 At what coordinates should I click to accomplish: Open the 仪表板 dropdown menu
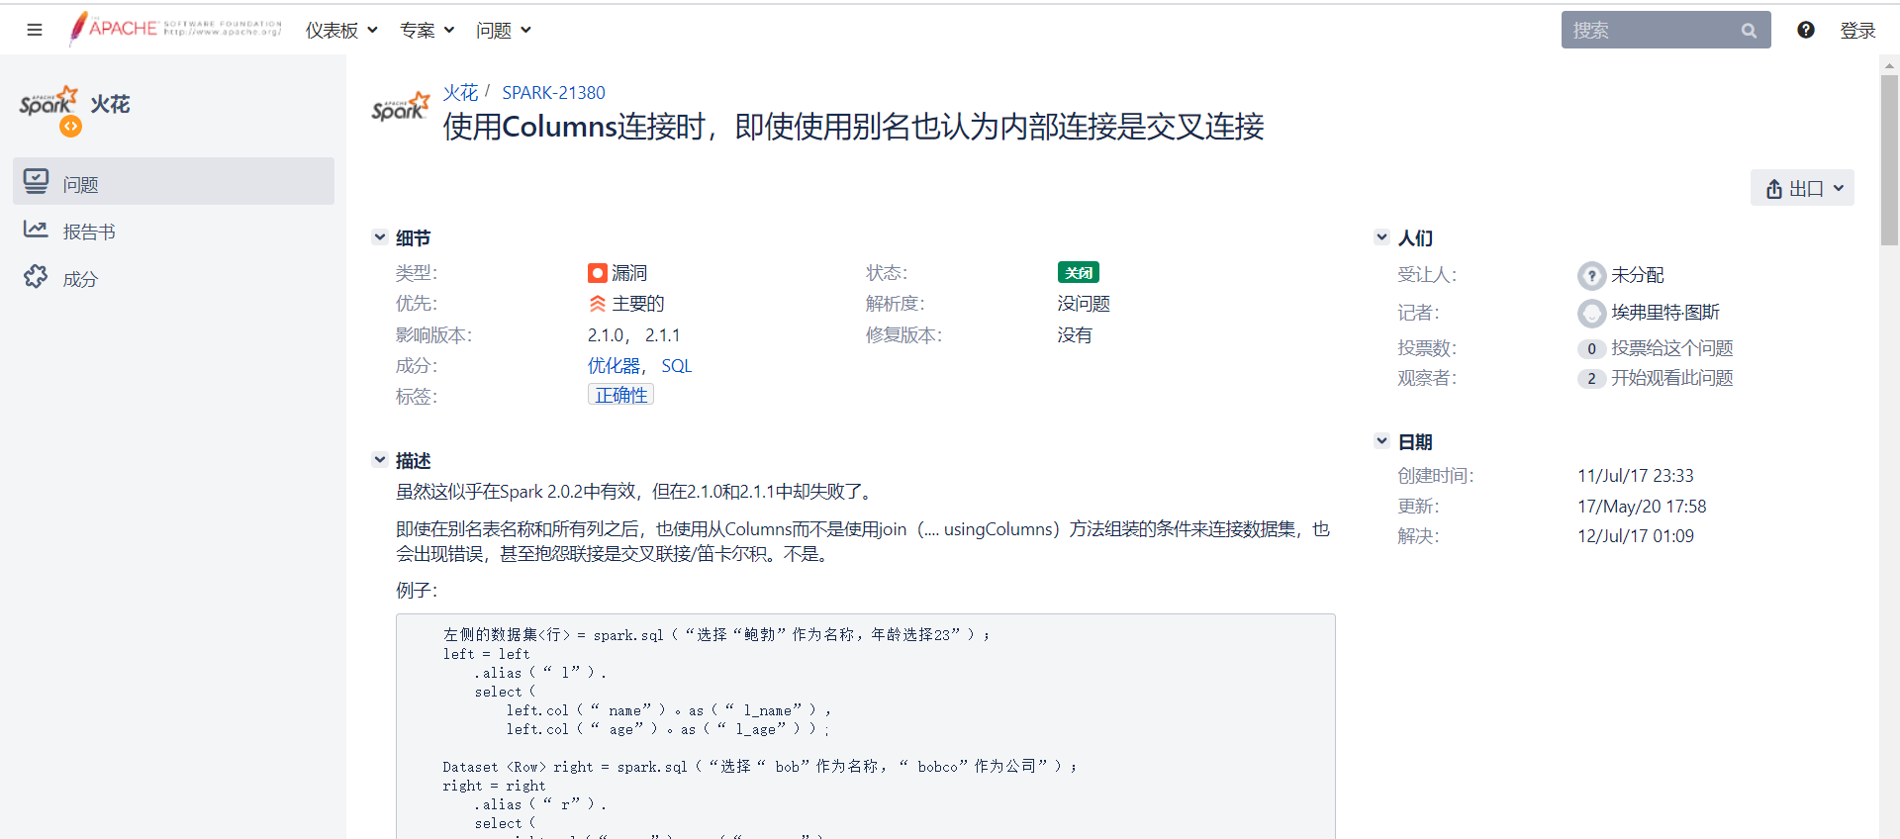pos(341,31)
